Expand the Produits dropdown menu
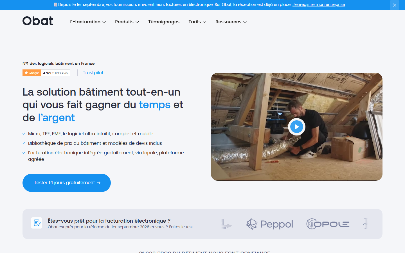 (127, 22)
